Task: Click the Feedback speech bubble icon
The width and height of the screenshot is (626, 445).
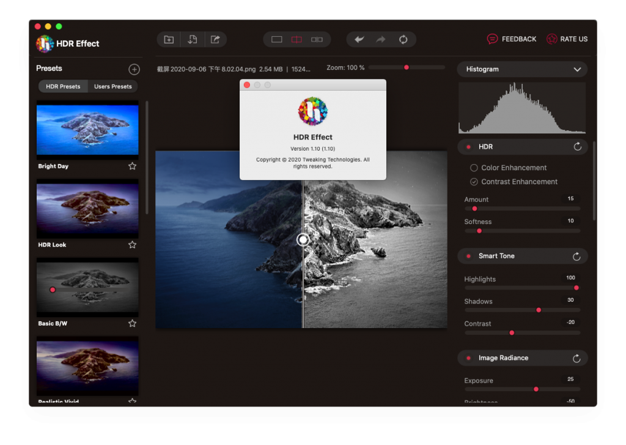Action: click(492, 39)
